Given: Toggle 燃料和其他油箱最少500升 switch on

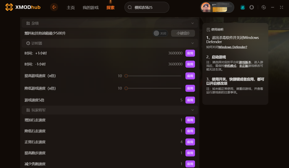Looking at the screenshot, I should [x=160, y=33].
